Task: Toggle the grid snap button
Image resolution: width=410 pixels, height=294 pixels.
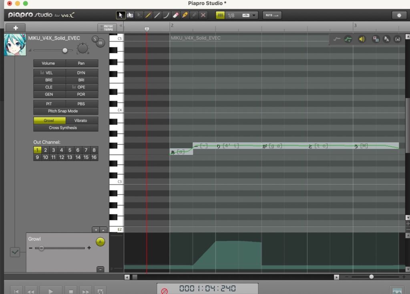Action: pos(220,15)
